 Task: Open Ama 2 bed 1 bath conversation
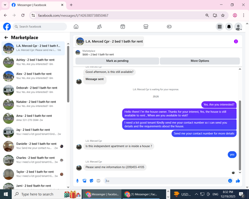(33, 118)
